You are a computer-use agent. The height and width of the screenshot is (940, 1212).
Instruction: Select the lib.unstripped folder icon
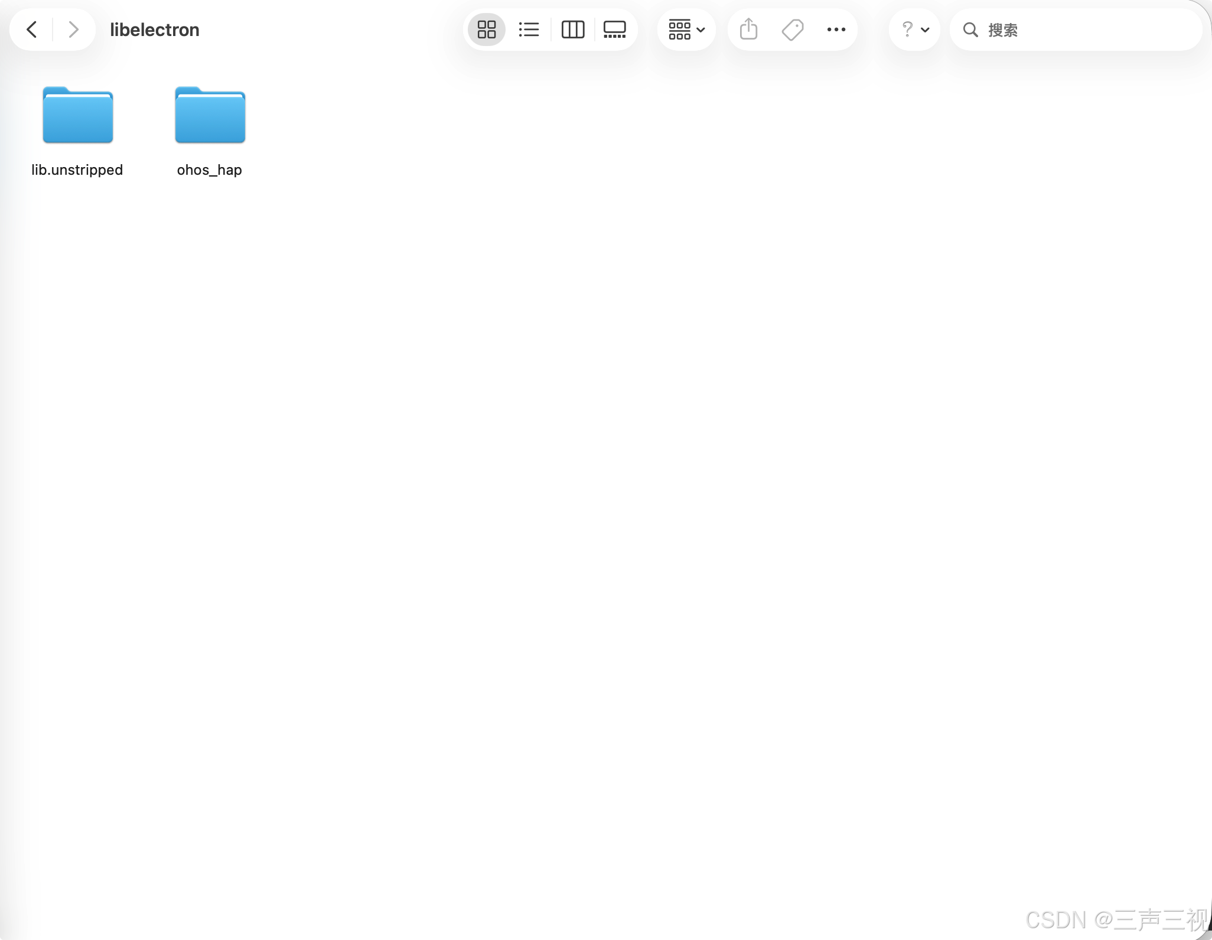(78, 116)
